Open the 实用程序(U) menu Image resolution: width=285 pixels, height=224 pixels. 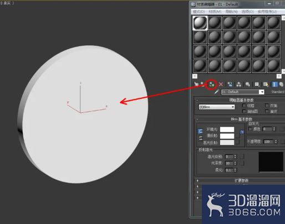(x=267, y=12)
